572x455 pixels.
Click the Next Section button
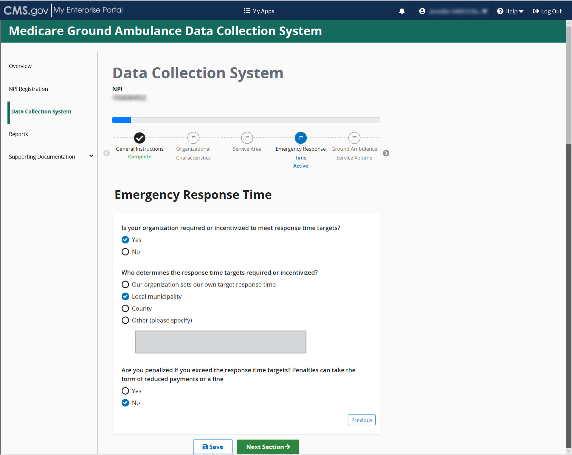[268, 447]
